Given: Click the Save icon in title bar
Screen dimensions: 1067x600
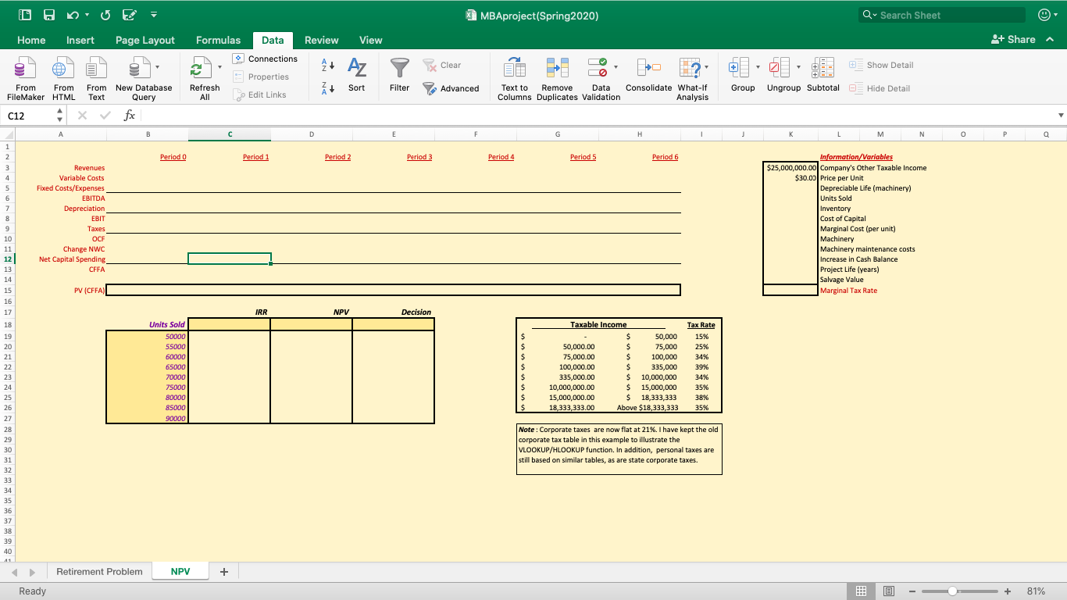Looking at the screenshot, I should 49,15.
